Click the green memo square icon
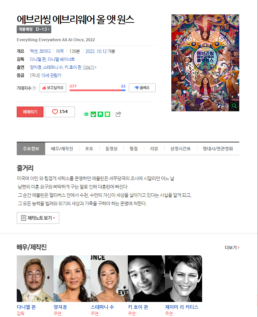Screen dimensions: 258x317 pos(107,114)
